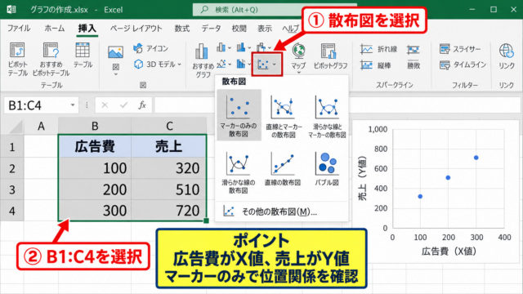Expand the 3D モデル dropdown arrow
The image size is (523, 294).
pos(180,65)
